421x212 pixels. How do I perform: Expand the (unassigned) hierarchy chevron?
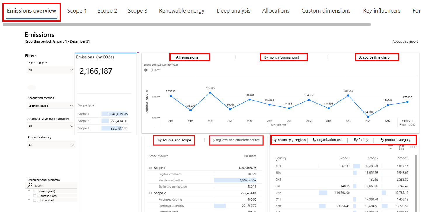click(29, 191)
